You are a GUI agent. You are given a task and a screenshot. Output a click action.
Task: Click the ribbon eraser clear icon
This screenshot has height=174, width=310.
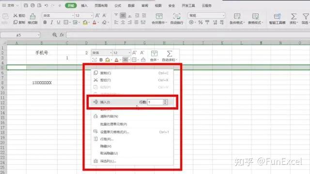(104, 22)
